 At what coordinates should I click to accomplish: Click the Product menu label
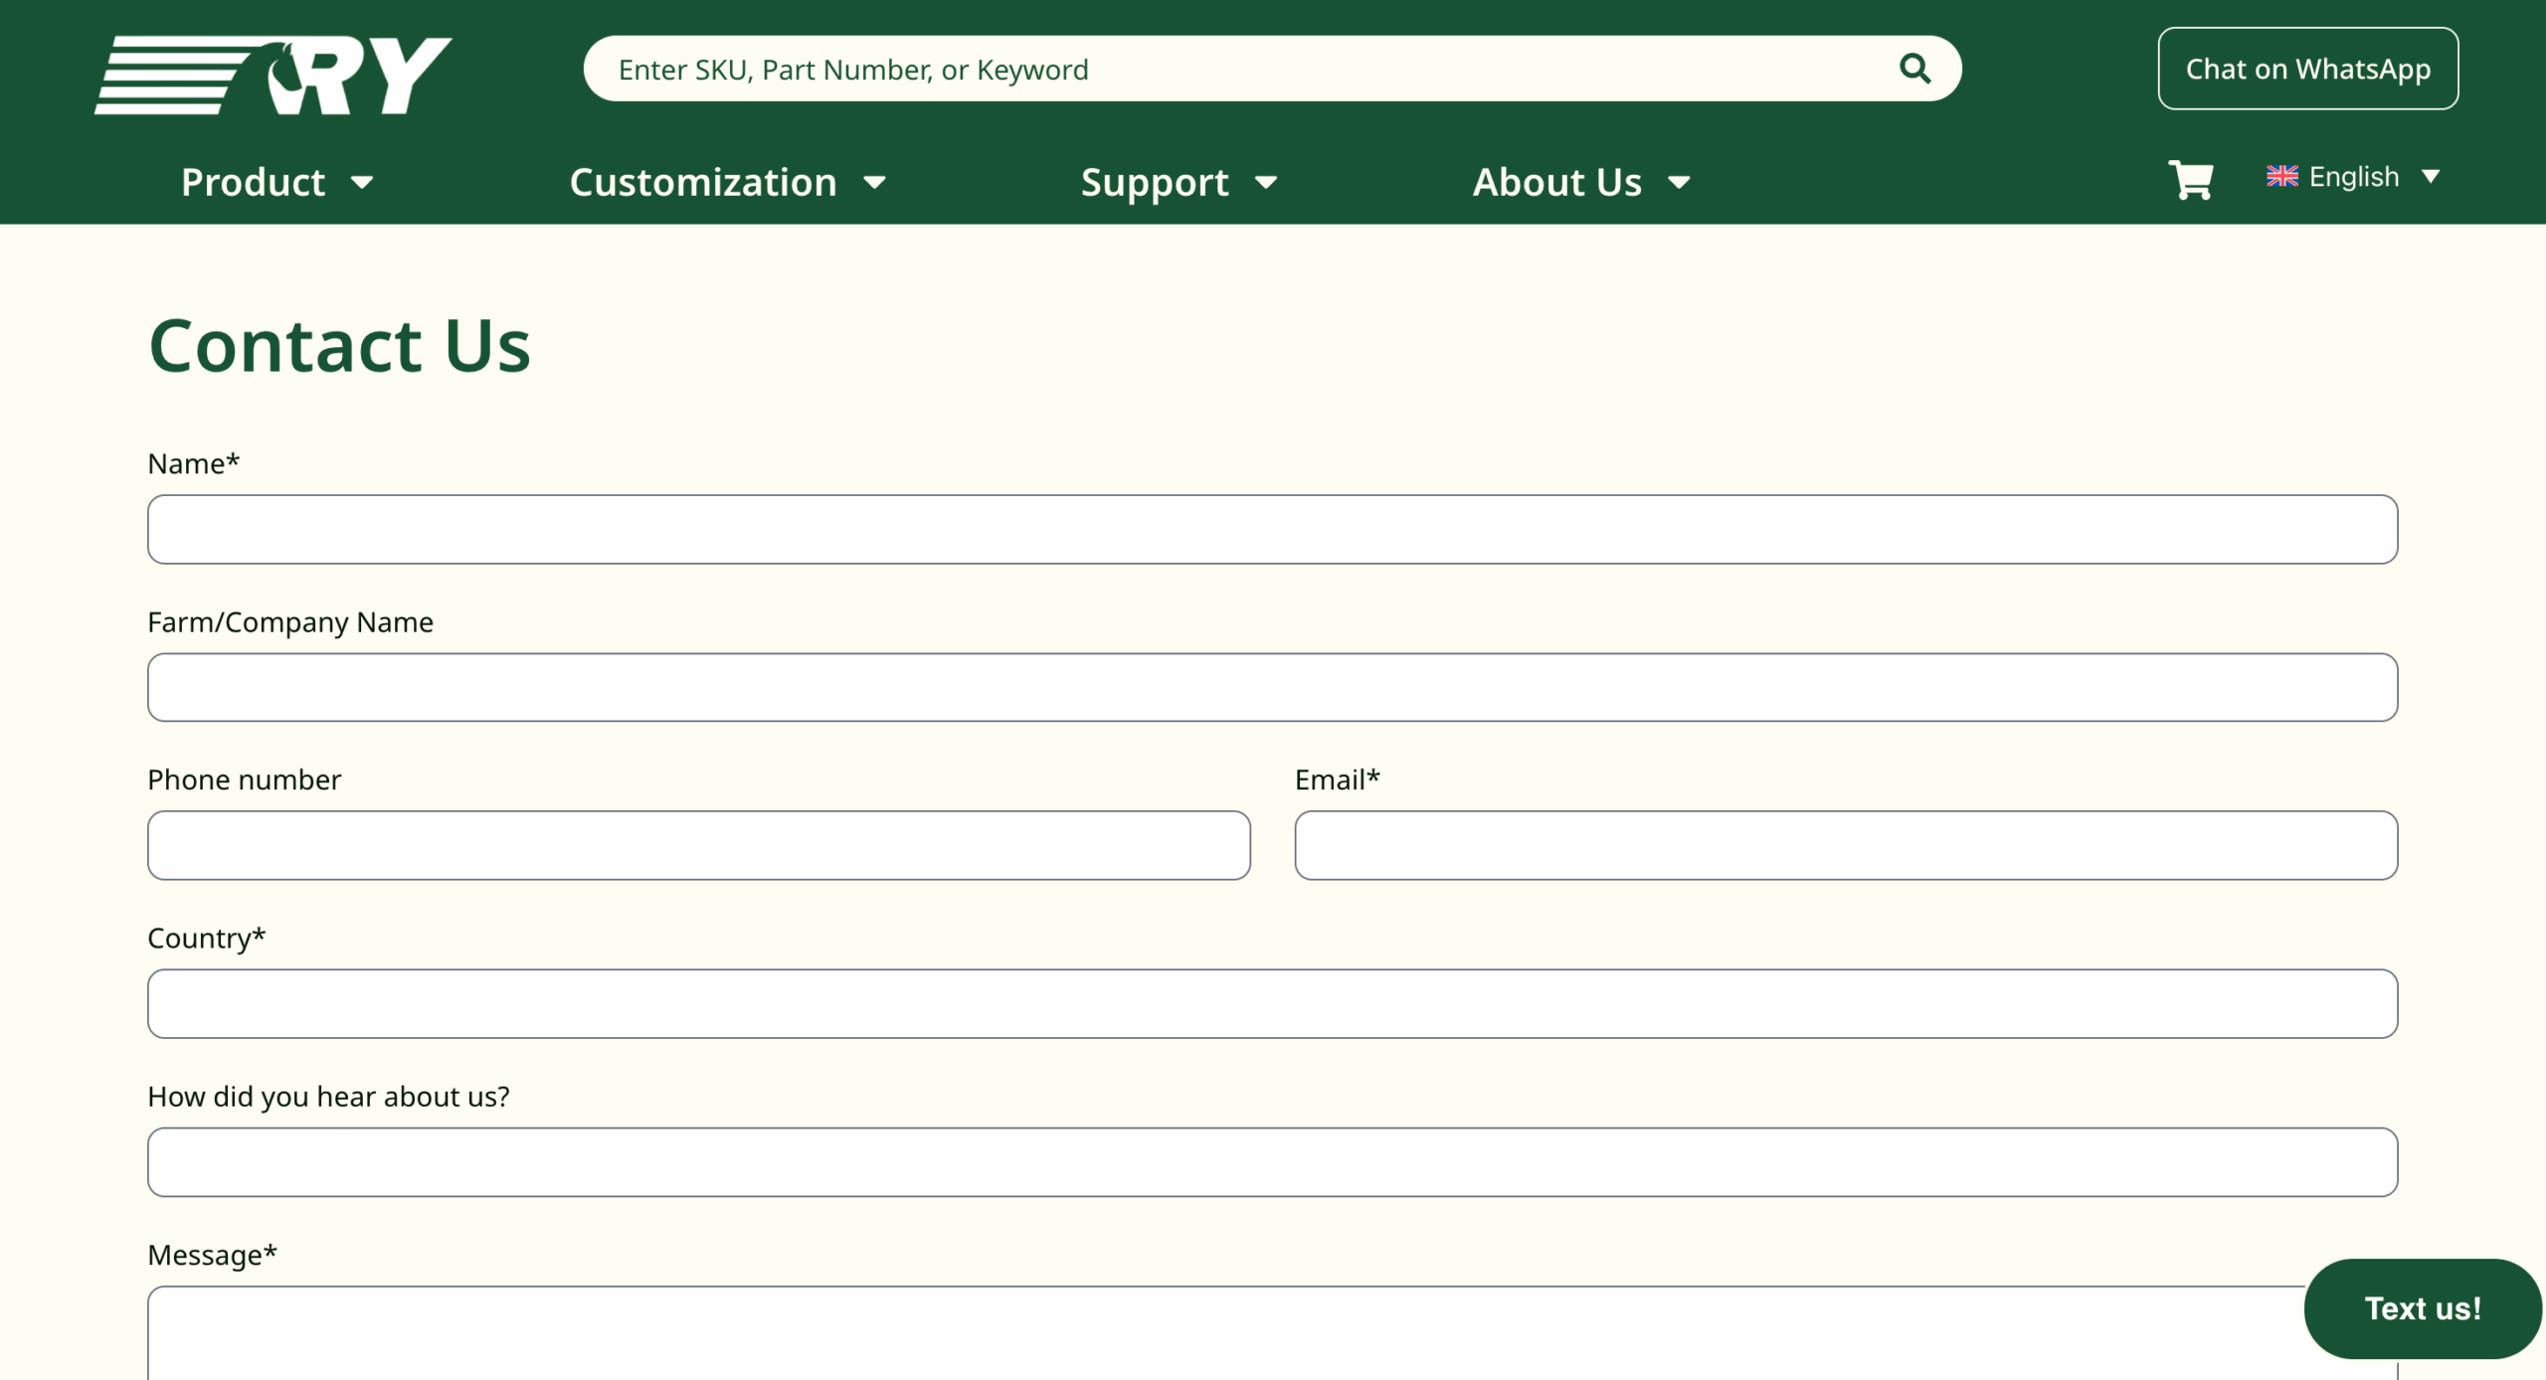coord(253,182)
